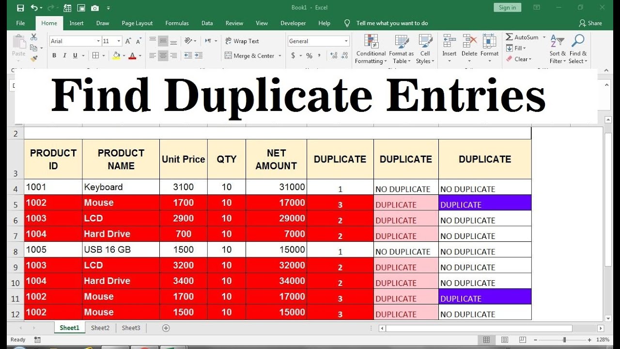Click the yellow Fill Color swatch
620x349 pixels.
click(x=116, y=56)
